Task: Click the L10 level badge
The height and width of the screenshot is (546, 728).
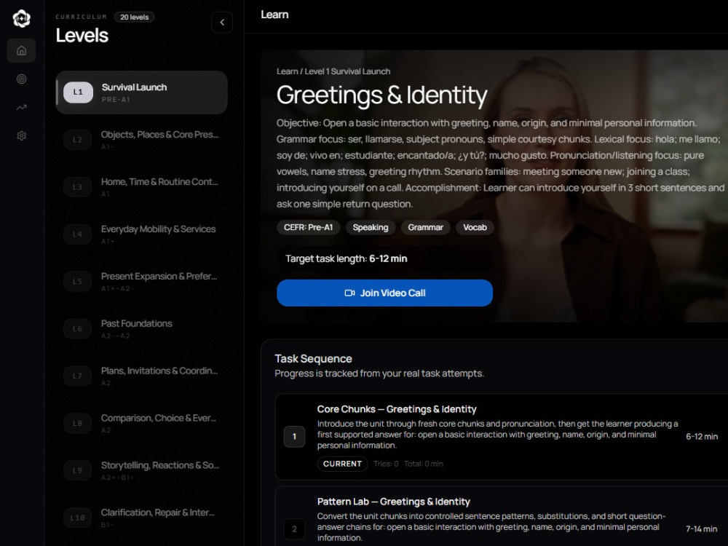Action: 78,518
